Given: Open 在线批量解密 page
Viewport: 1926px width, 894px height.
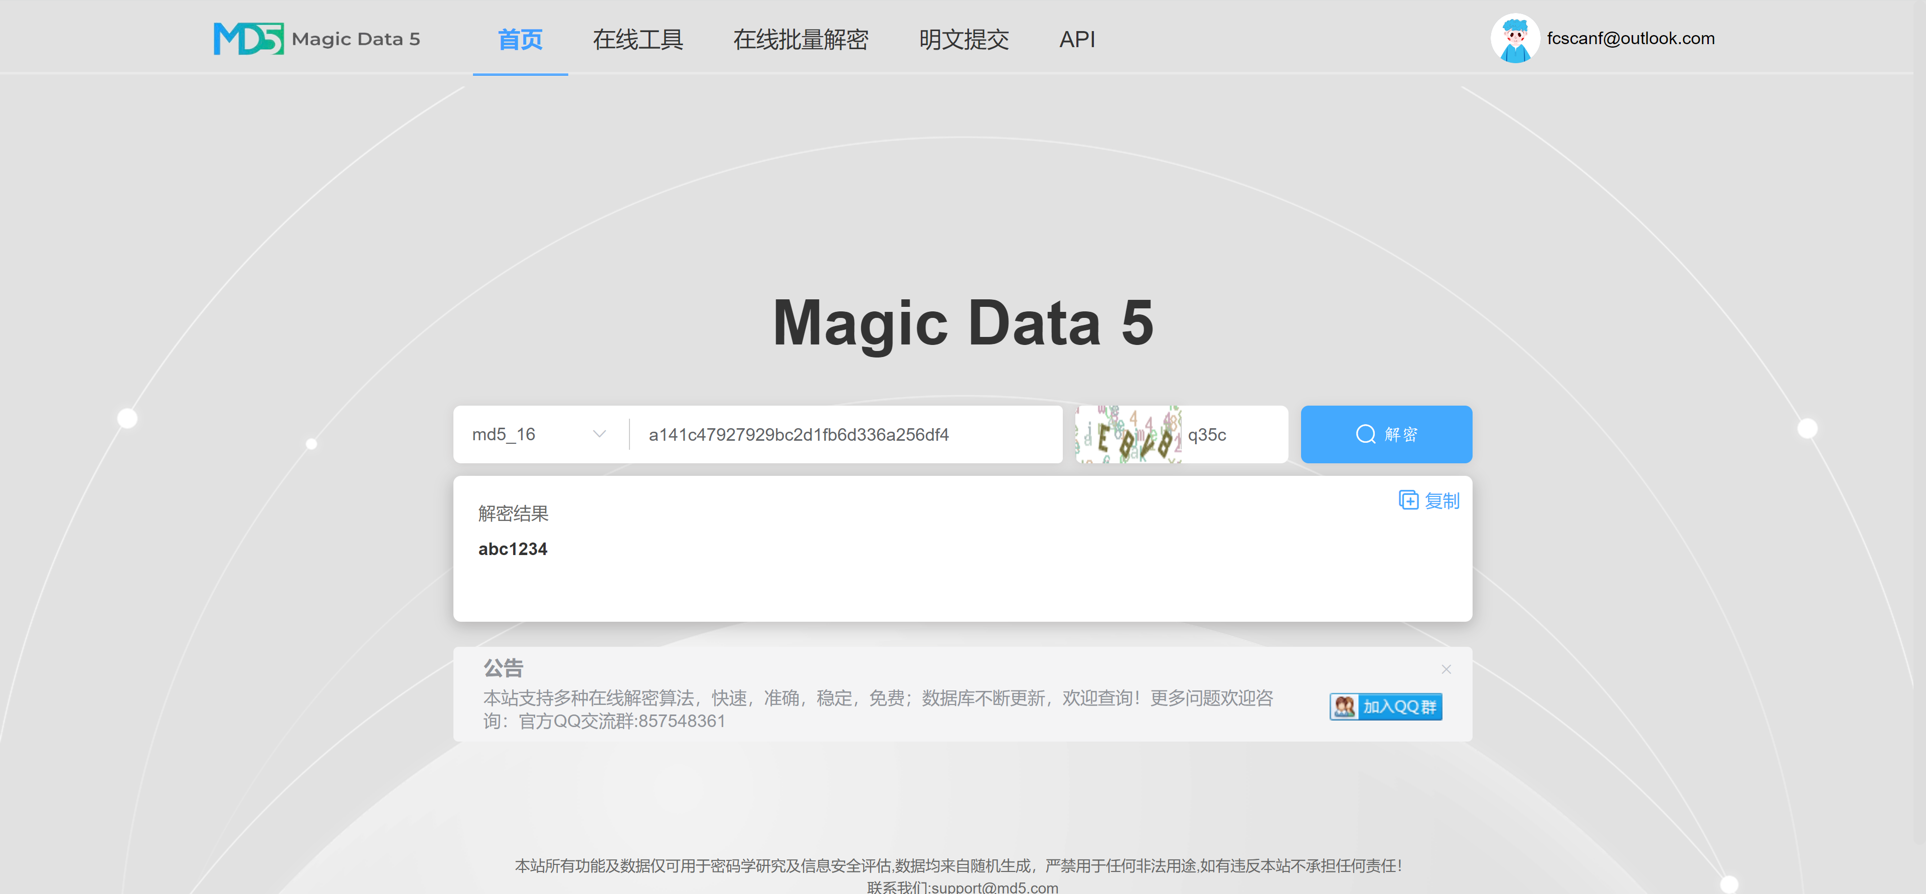Looking at the screenshot, I should tap(800, 39).
